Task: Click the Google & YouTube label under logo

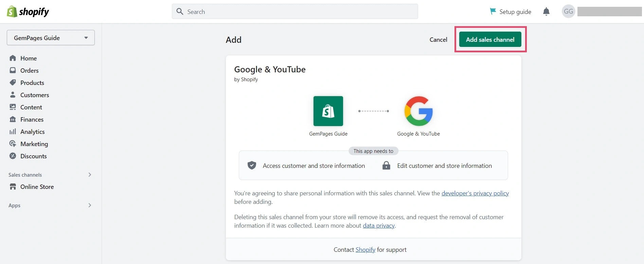Action: pyautogui.click(x=418, y=134)
